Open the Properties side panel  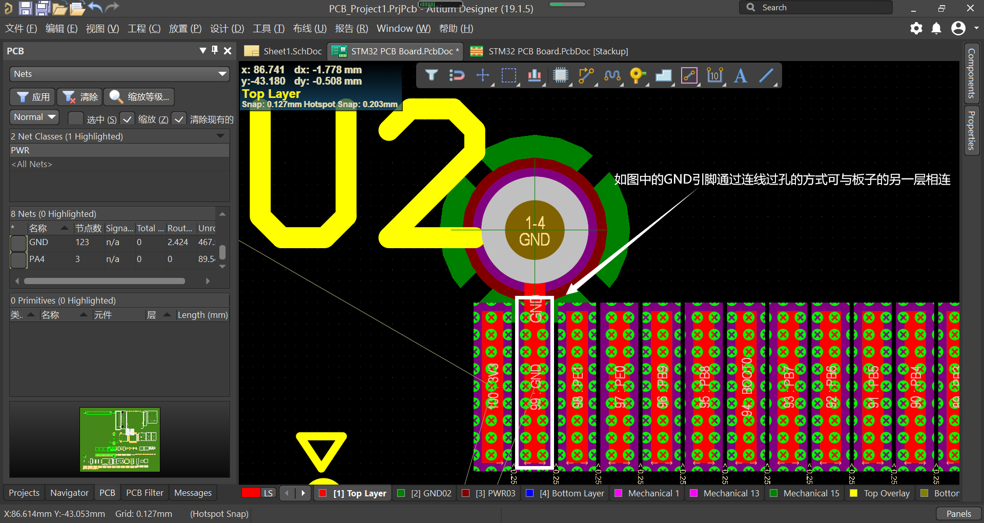971,130
